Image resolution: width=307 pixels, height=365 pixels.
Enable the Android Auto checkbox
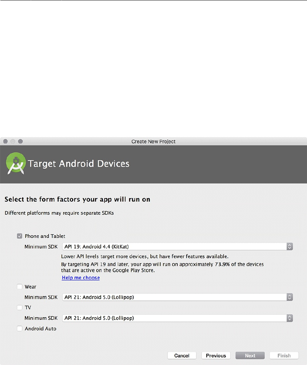click(20, 329)
